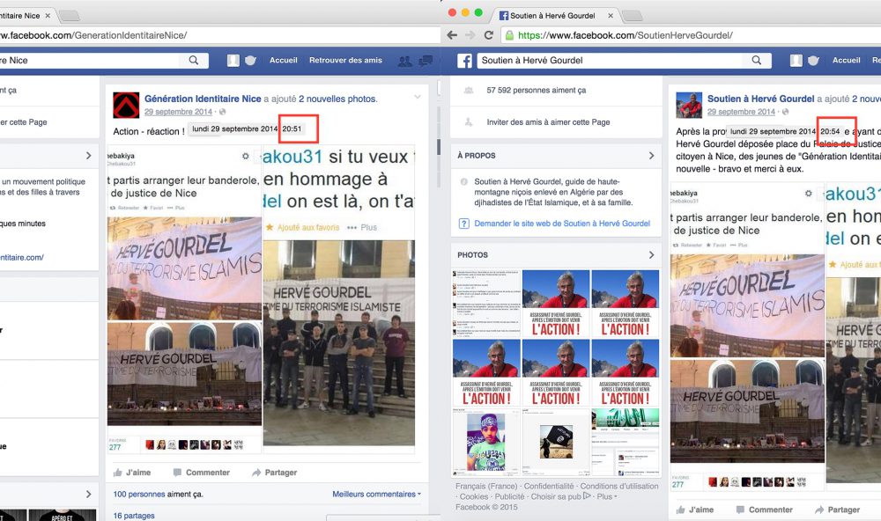Click '57 592 personnes aiment ça'

pos(536,90)
